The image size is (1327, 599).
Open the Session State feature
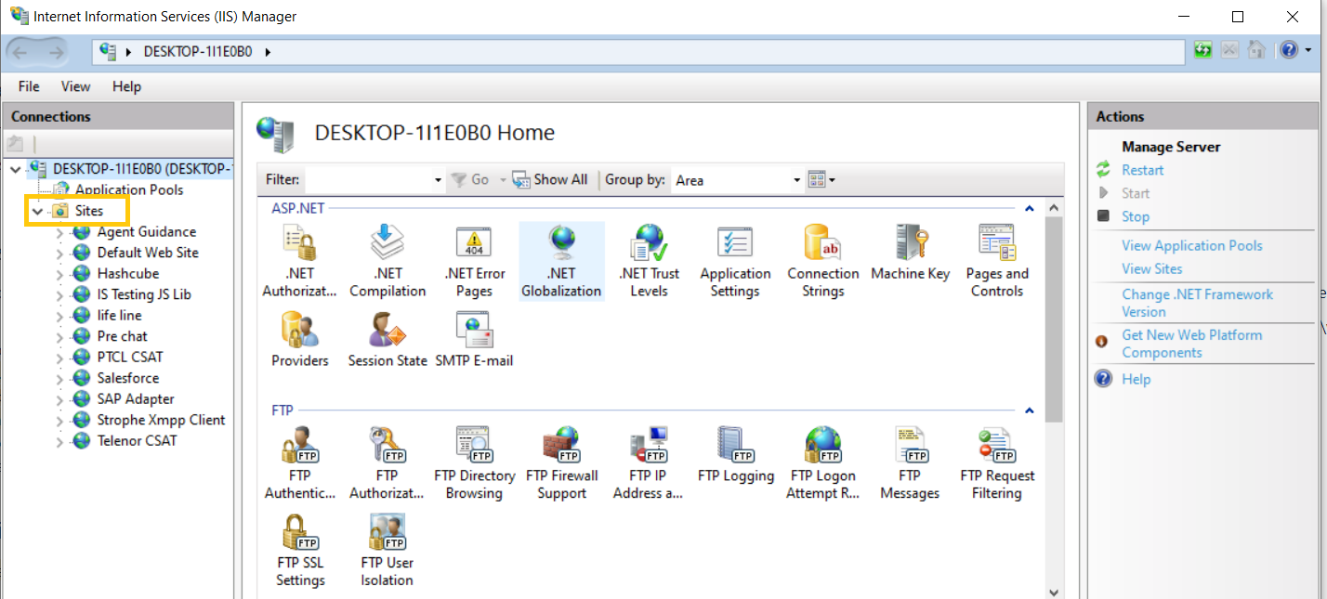tap(388, 340)
